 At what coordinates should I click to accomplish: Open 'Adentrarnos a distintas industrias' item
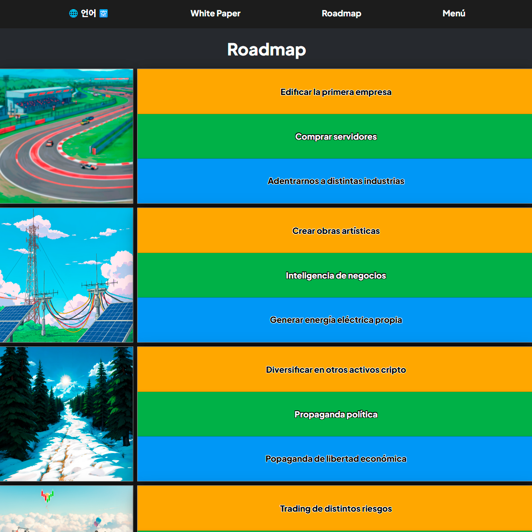click(336, 181)
